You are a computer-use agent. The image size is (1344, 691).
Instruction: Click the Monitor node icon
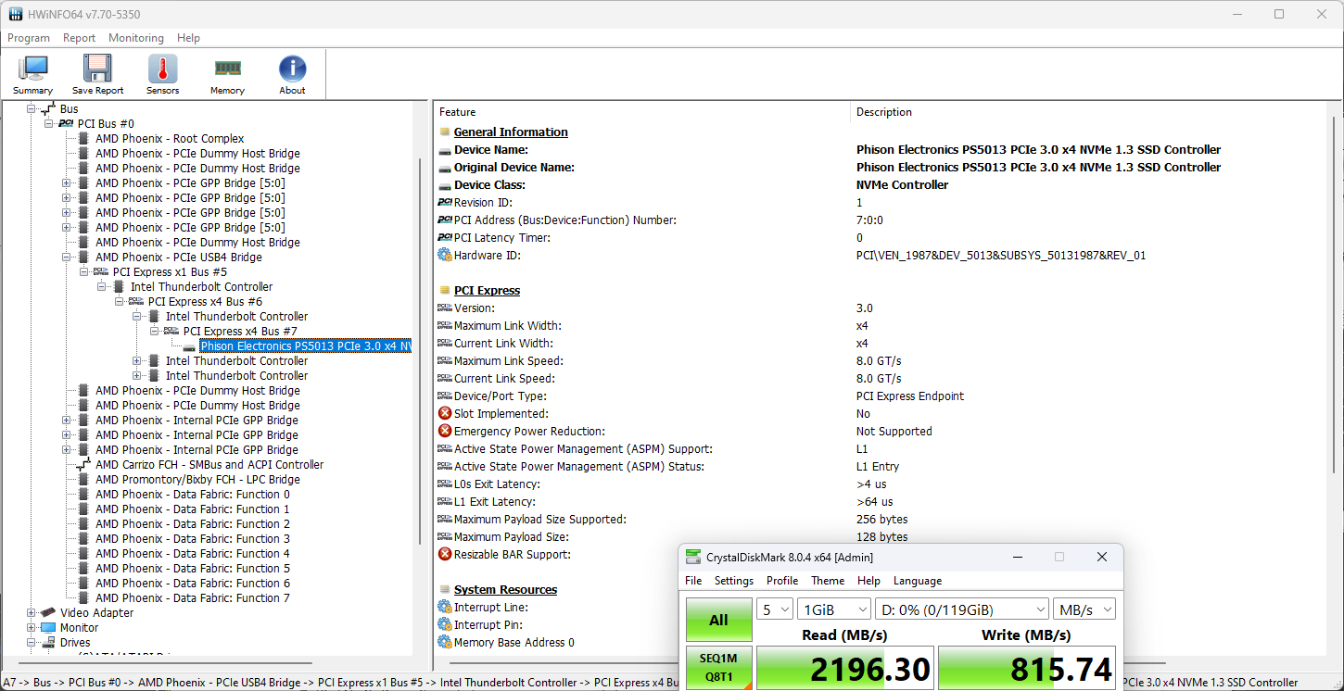tap(48, 628)
